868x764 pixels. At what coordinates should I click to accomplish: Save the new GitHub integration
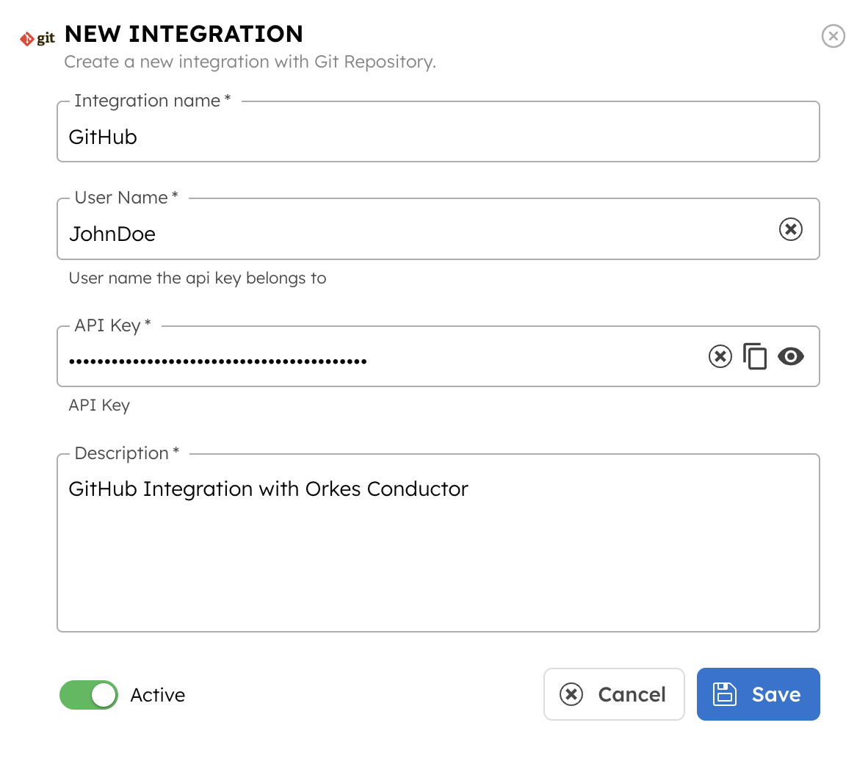tap(758, 693)
